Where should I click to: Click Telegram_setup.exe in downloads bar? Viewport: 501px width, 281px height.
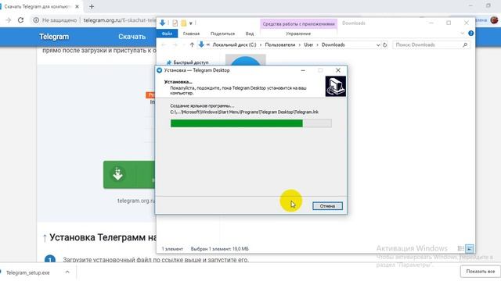point(28,272)
